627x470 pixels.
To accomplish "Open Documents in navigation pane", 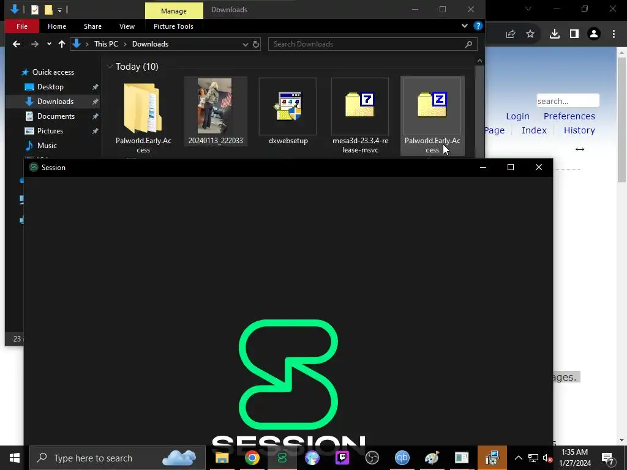I will coord(56,116).
